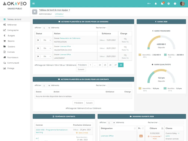This screenshot has height=141, width=188.
Task: Sort by Clôture column arrows
Action: (162, 128)
